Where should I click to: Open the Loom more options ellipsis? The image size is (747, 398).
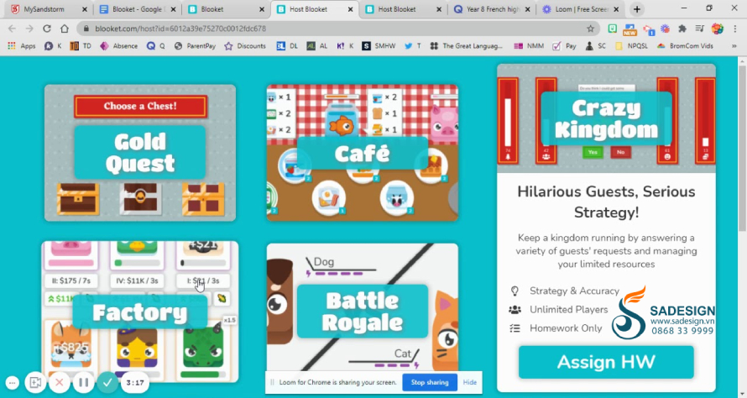[13, 382]
